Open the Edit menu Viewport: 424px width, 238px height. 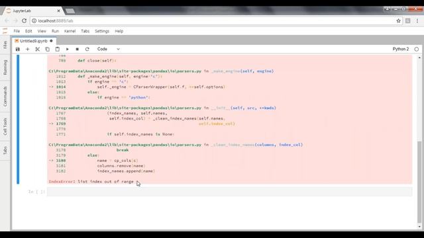click(x=28, y=31)
